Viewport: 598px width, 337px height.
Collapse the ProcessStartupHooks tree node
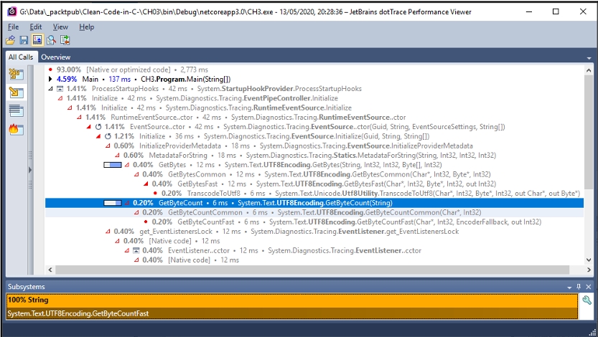click(50, 88)
